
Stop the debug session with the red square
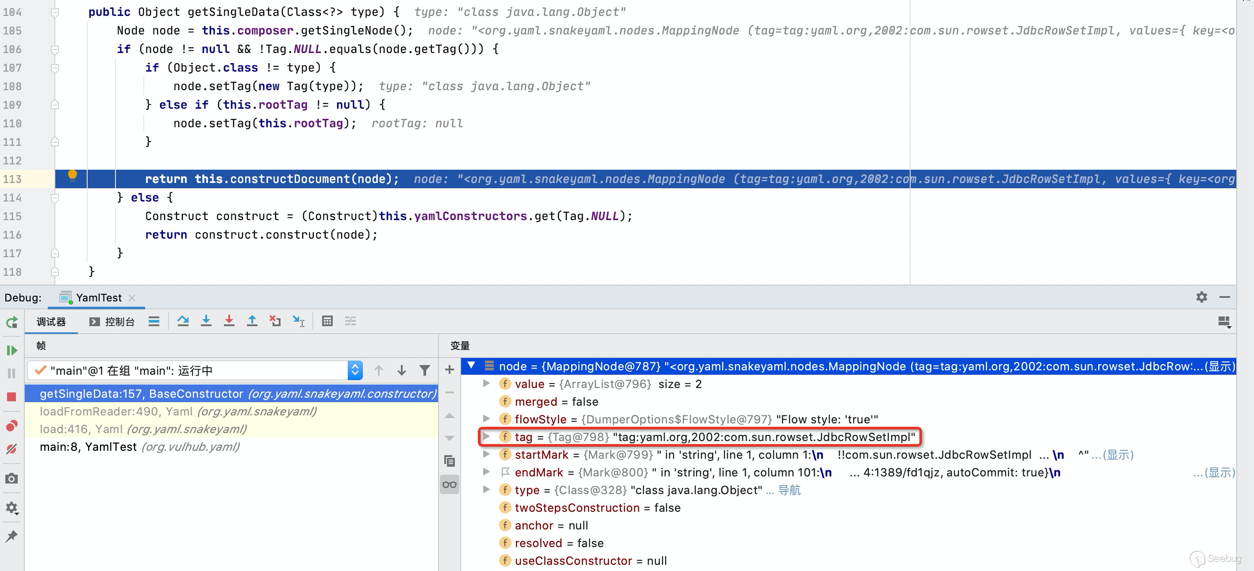point(12,397)
